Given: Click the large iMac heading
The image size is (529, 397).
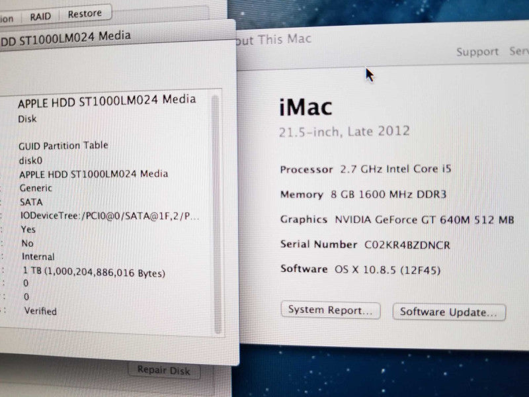Looking at the screenshot, I should (x=305, y=107).
